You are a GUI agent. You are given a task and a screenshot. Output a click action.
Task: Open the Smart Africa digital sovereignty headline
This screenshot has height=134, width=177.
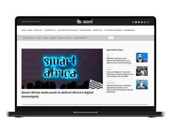pyautogui.click(x=57, y=94)
